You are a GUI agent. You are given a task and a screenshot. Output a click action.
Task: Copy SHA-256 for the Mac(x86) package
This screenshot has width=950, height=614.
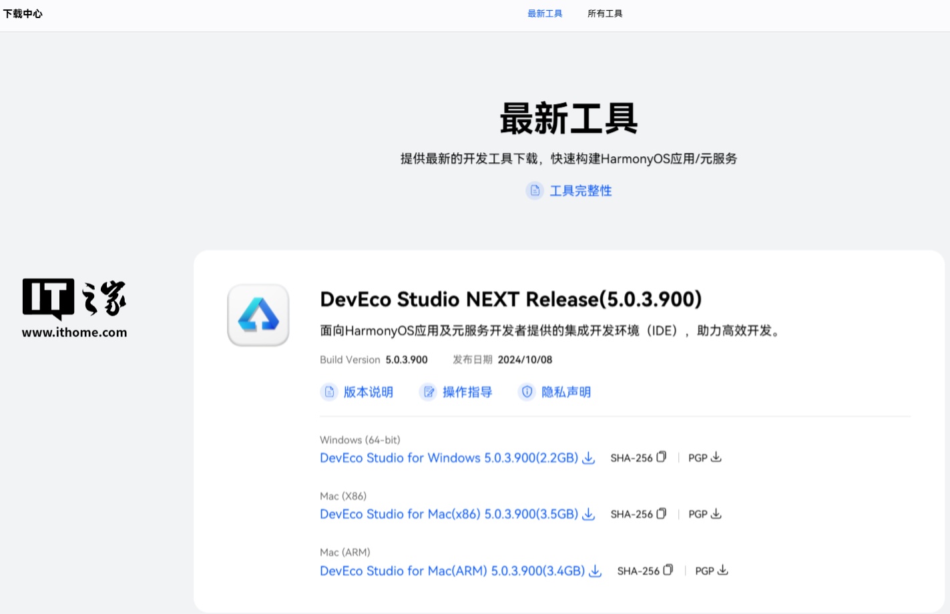662,514
